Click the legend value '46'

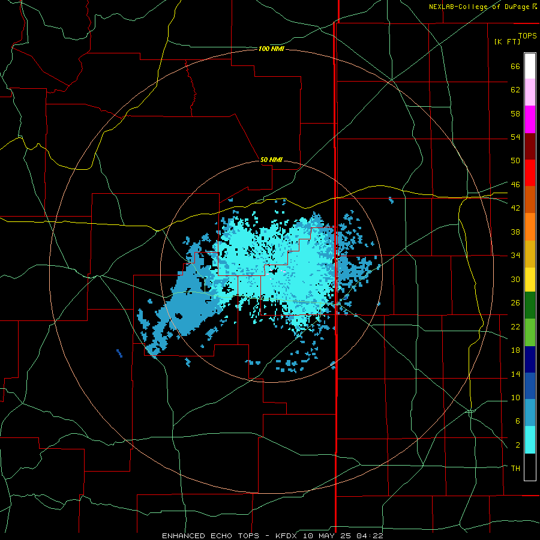click(x=515, y=185)
